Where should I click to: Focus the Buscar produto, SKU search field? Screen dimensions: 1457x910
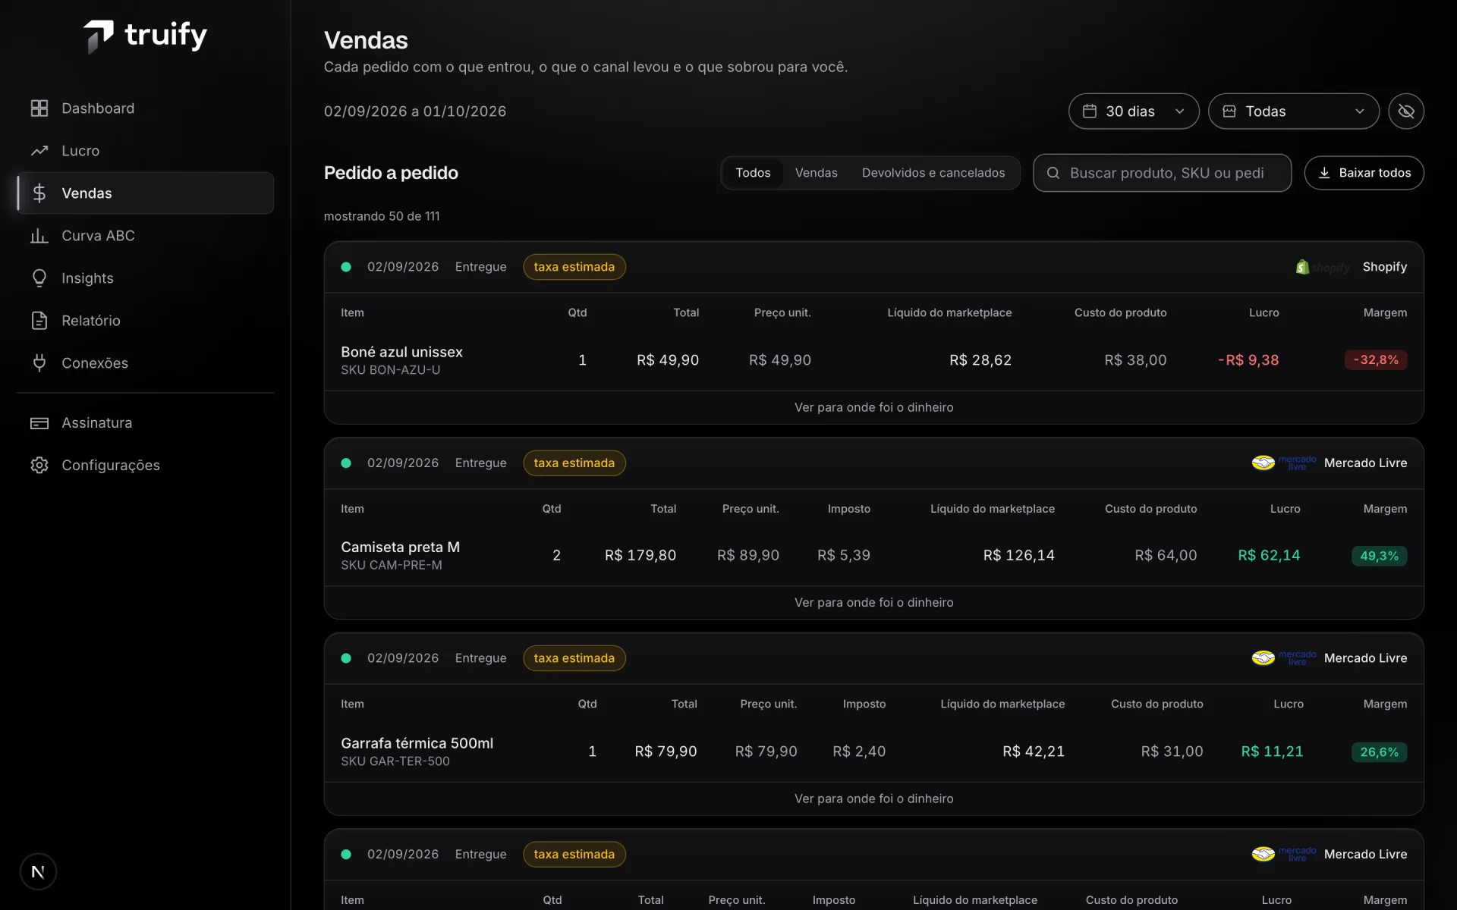[1162, 173]
